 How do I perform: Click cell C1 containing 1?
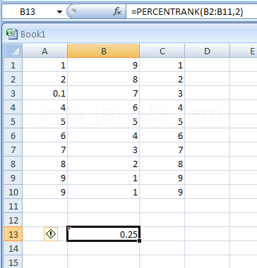[x=162, y=65]
